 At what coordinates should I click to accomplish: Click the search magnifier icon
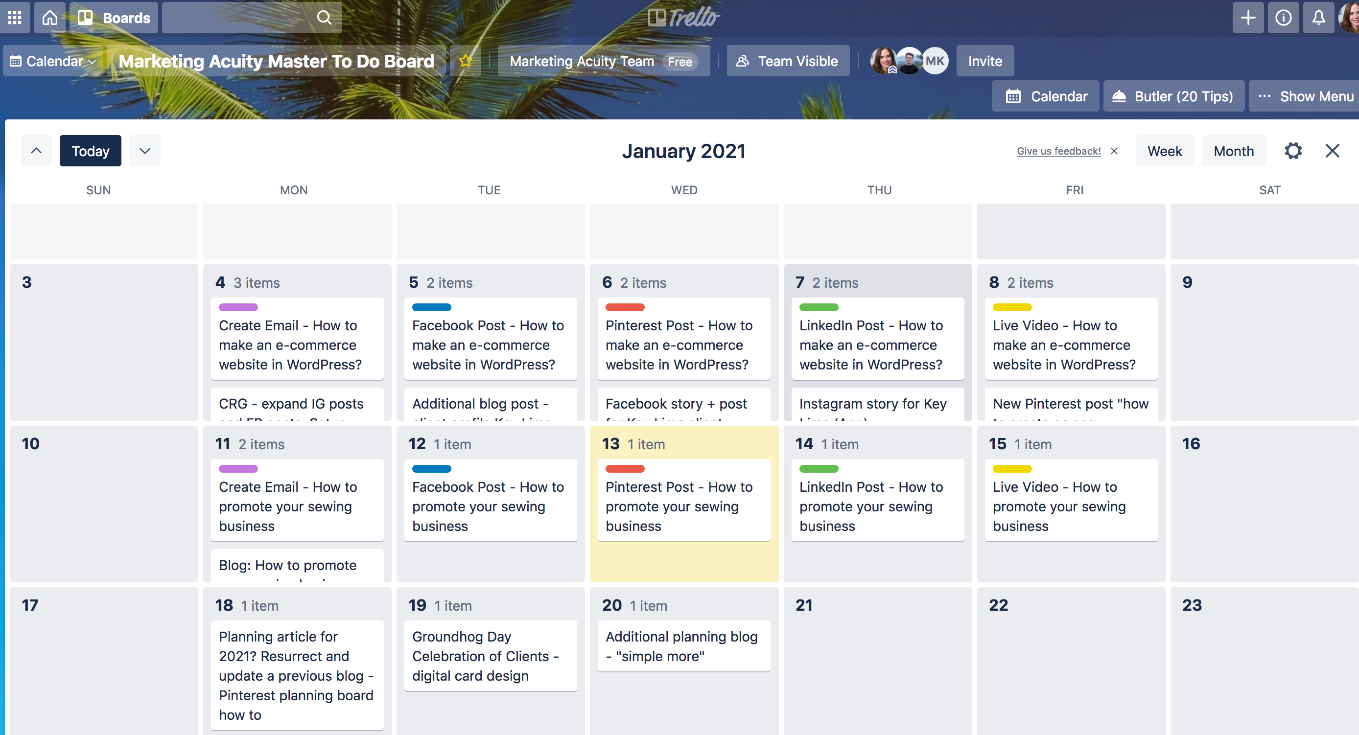[x=323, y=16]
